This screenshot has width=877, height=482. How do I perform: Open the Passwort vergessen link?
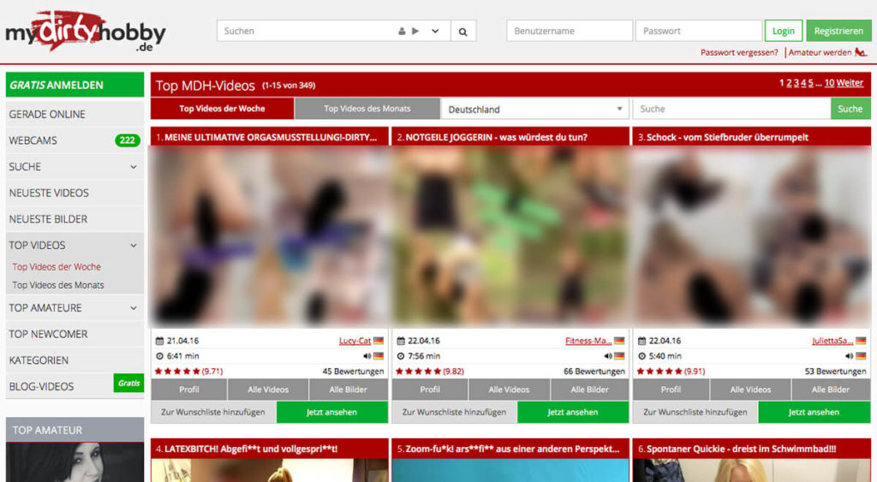[x=738, y=53]
